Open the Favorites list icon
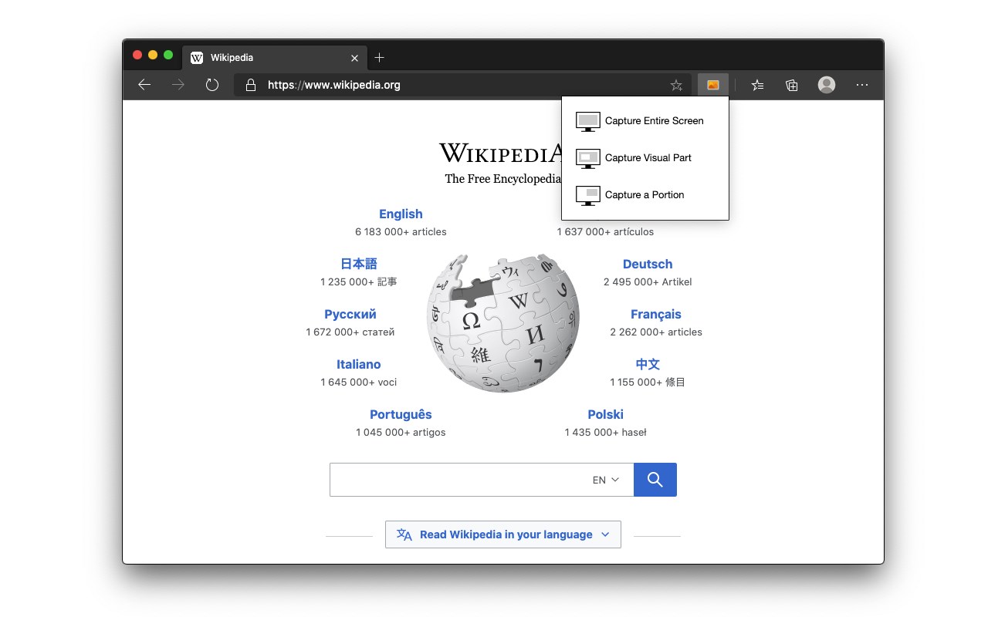Image resolution: width=988 pixels, height=617 pixels. [x=758, y=85]
